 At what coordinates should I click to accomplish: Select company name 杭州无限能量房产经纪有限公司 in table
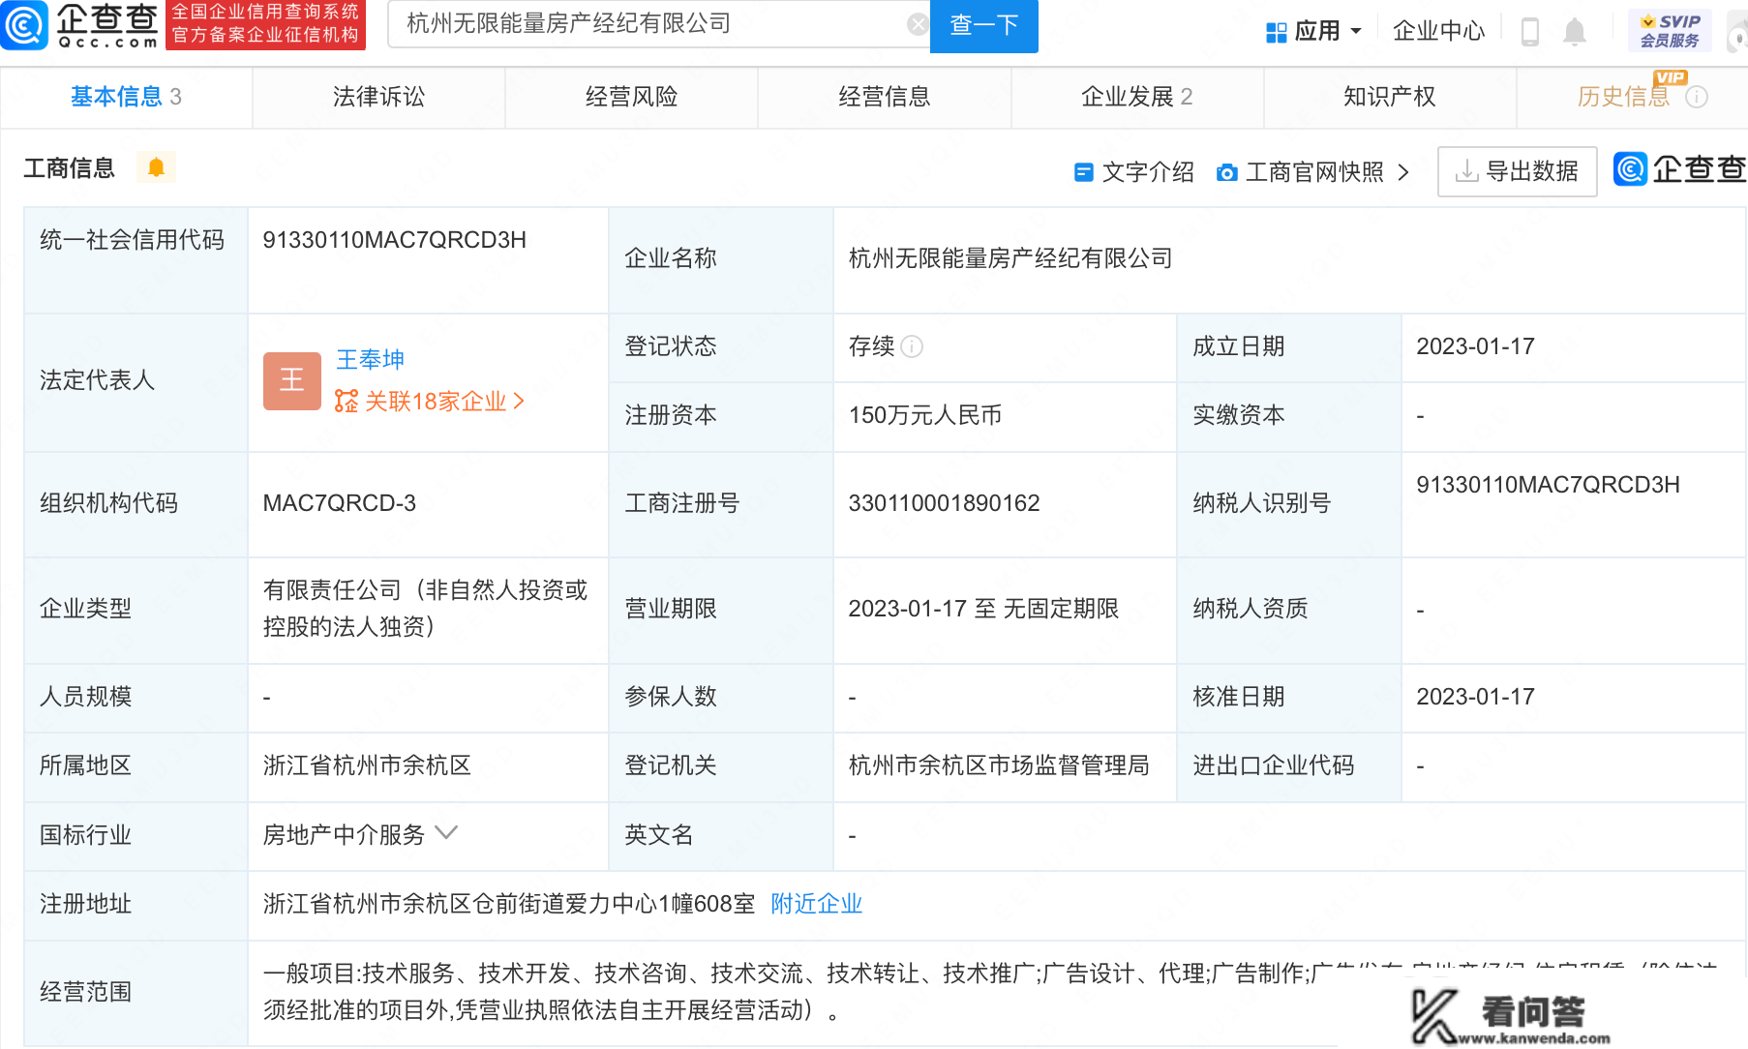point(1010,258)
